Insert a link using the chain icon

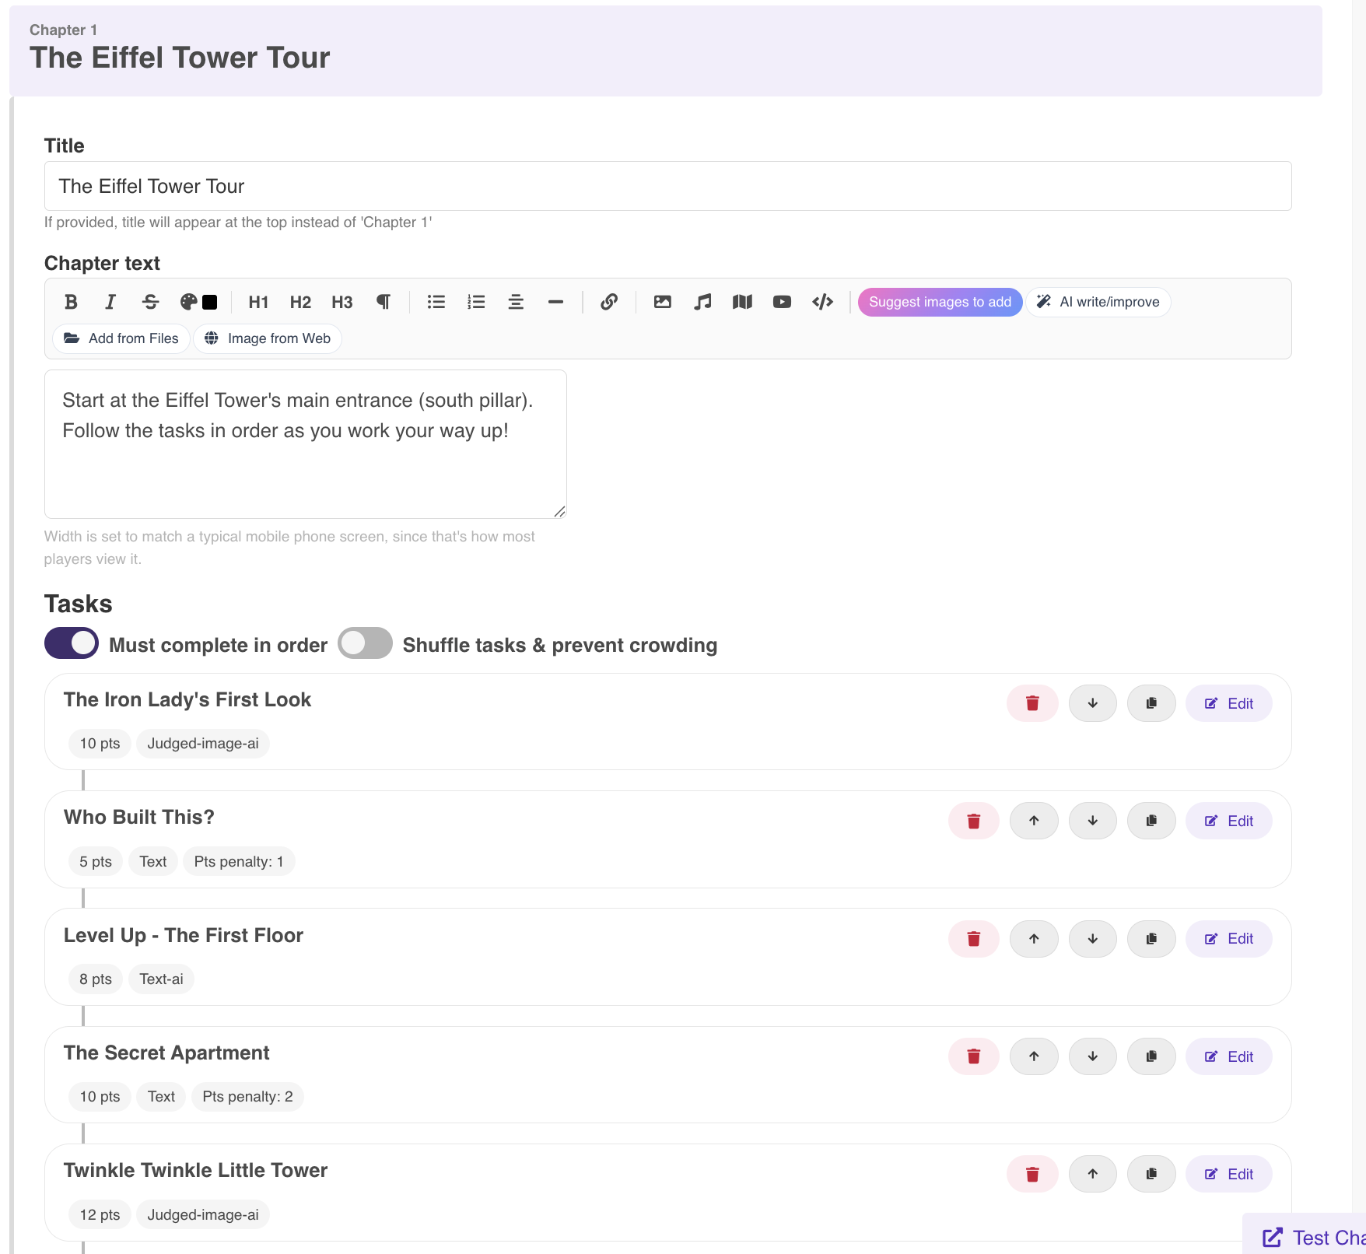(x=609, y=302)
